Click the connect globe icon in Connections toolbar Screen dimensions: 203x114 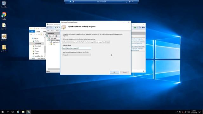point(47,36)
